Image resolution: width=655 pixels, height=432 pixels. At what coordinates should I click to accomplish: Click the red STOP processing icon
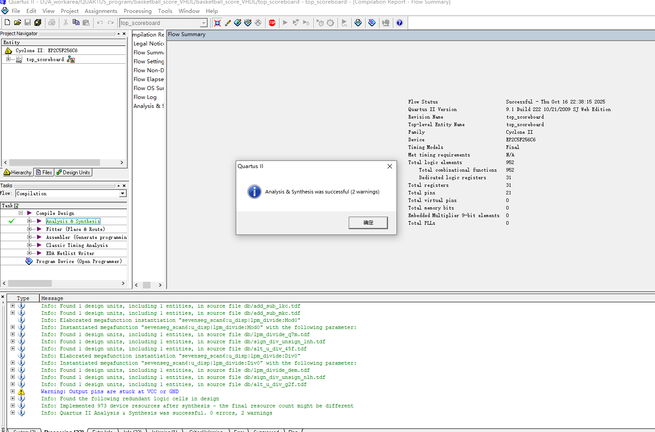(272, 23)
